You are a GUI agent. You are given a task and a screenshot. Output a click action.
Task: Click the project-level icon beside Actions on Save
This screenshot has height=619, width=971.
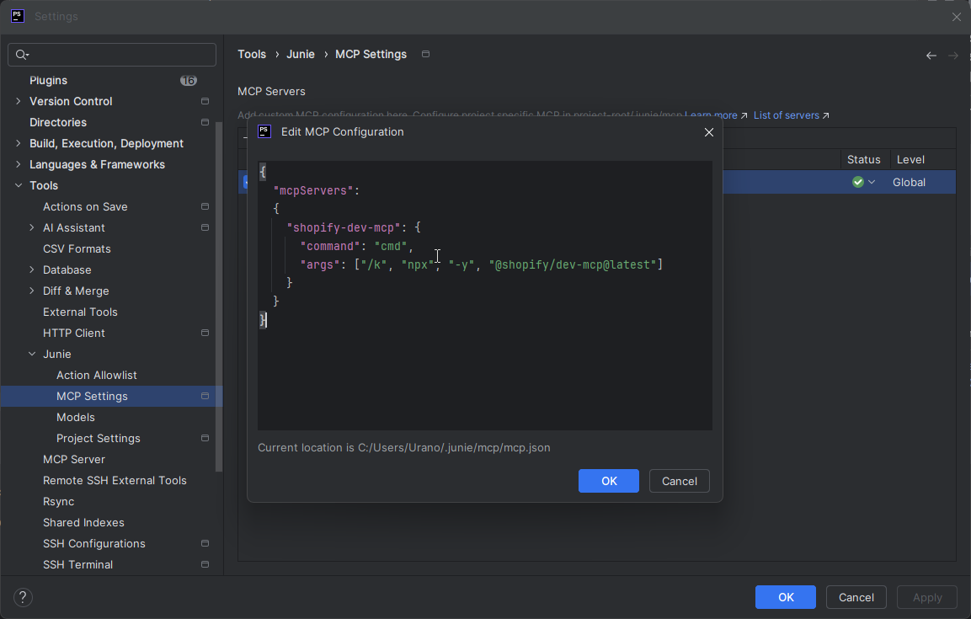click(x=205, y=206)
